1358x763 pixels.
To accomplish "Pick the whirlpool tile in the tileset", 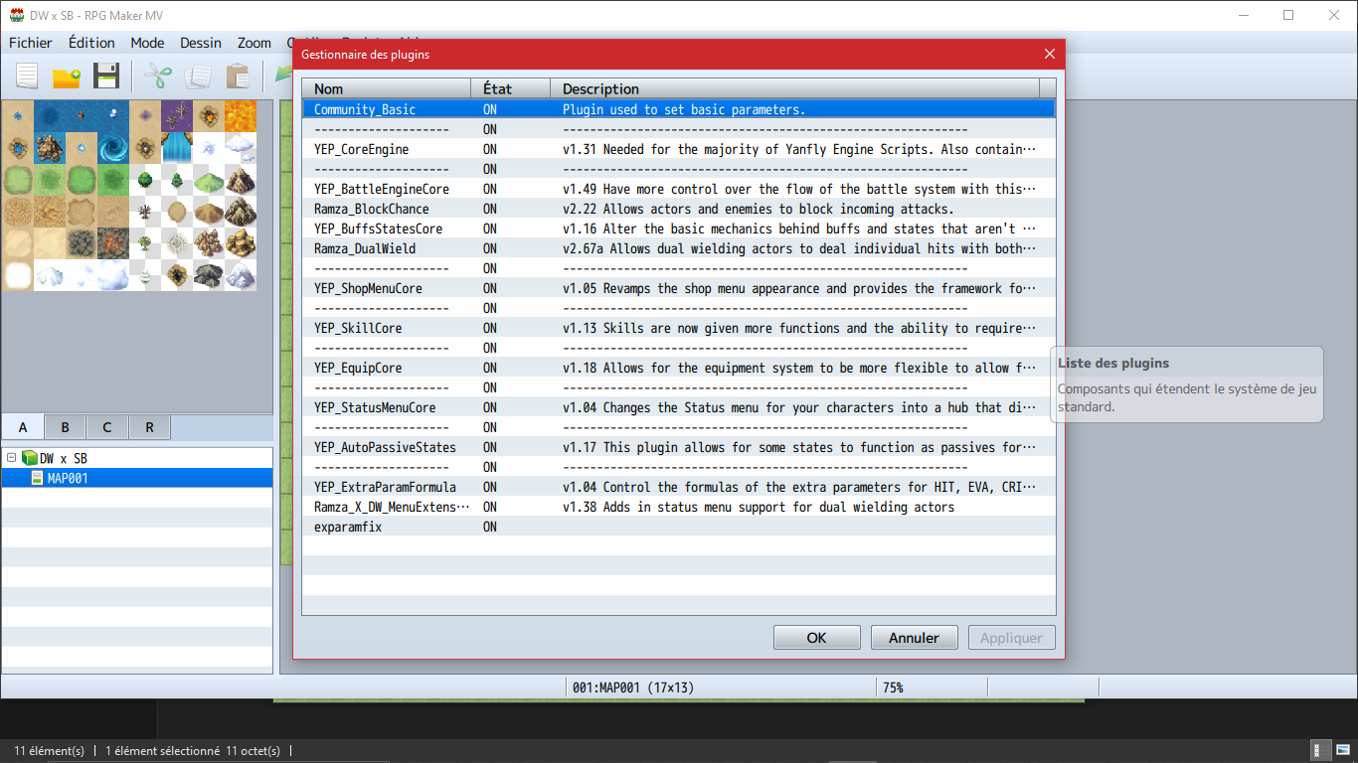I will [x=113, y=148].
